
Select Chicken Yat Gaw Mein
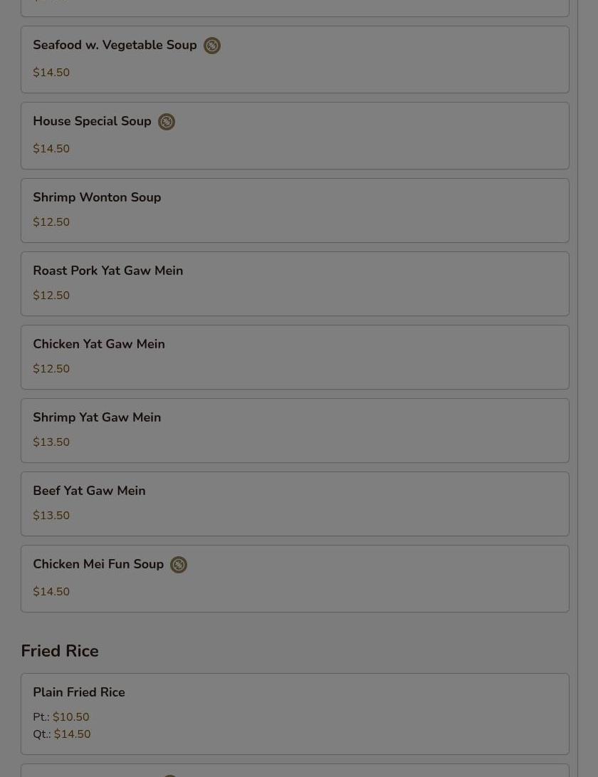pos(295,358)
